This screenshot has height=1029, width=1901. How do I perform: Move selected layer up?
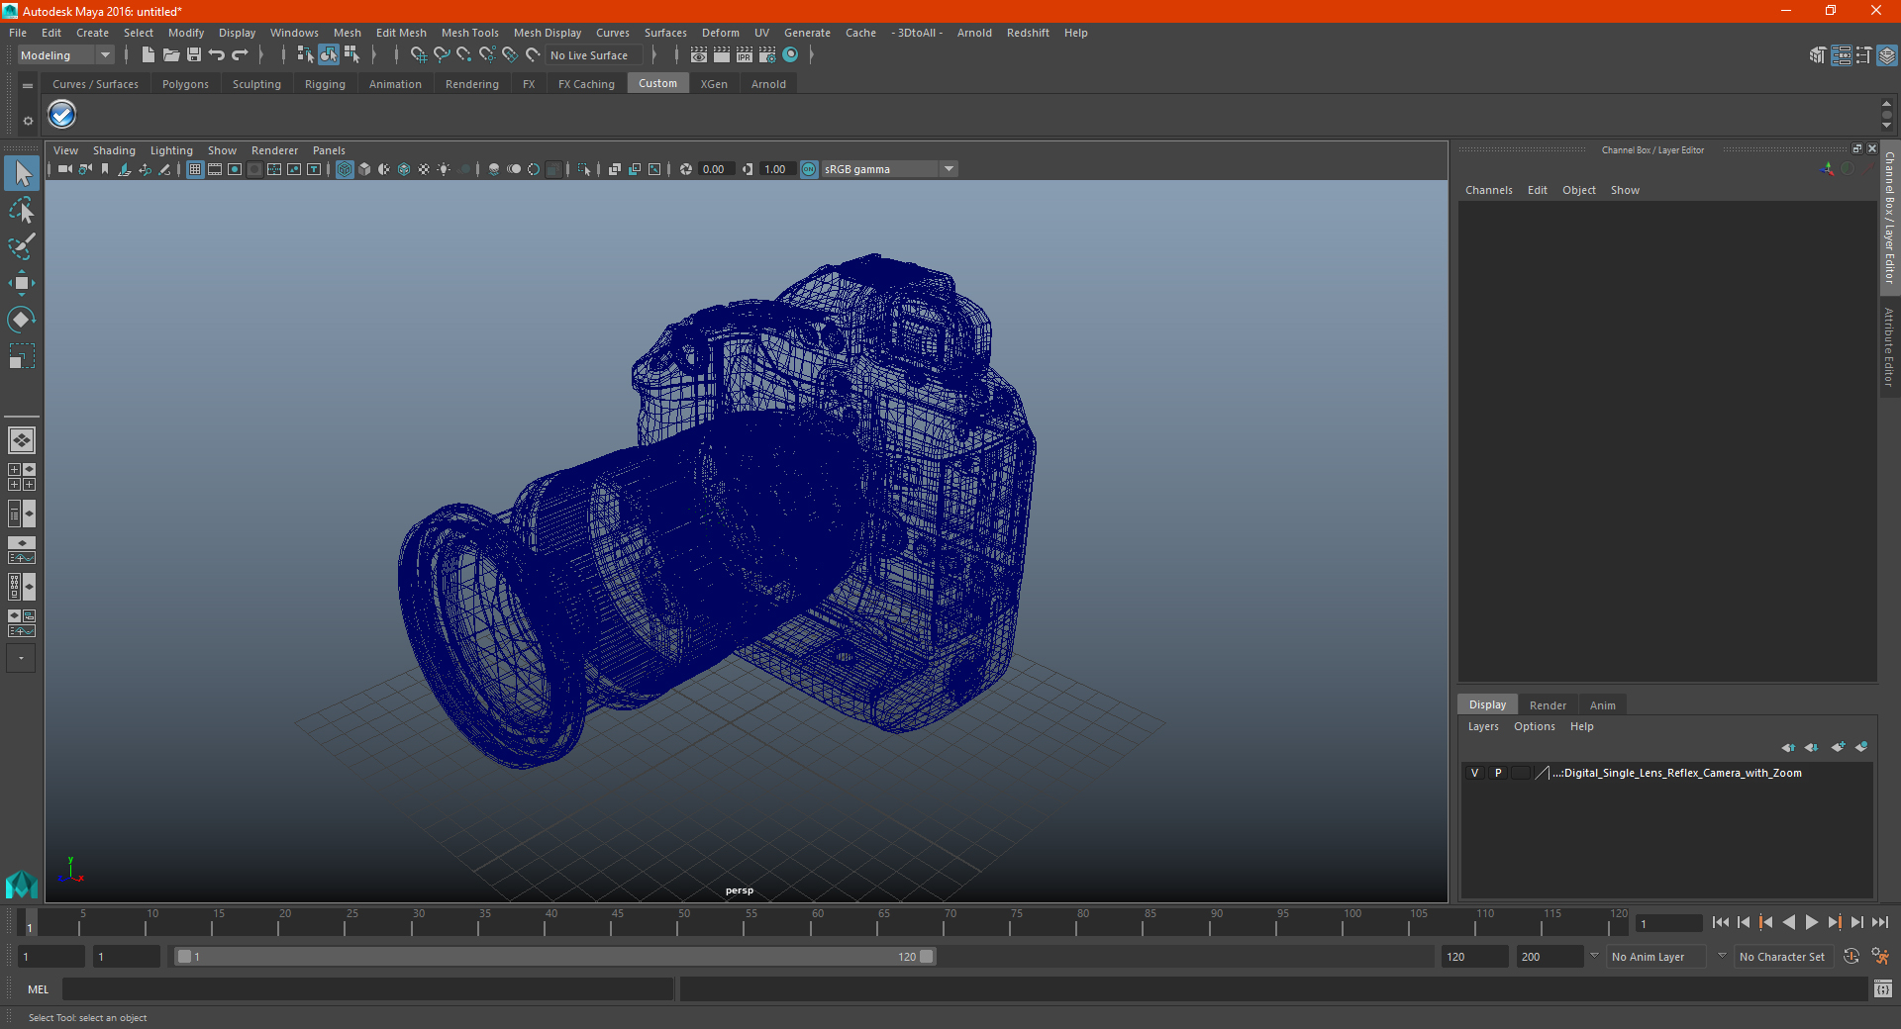tap(1788, 747)
